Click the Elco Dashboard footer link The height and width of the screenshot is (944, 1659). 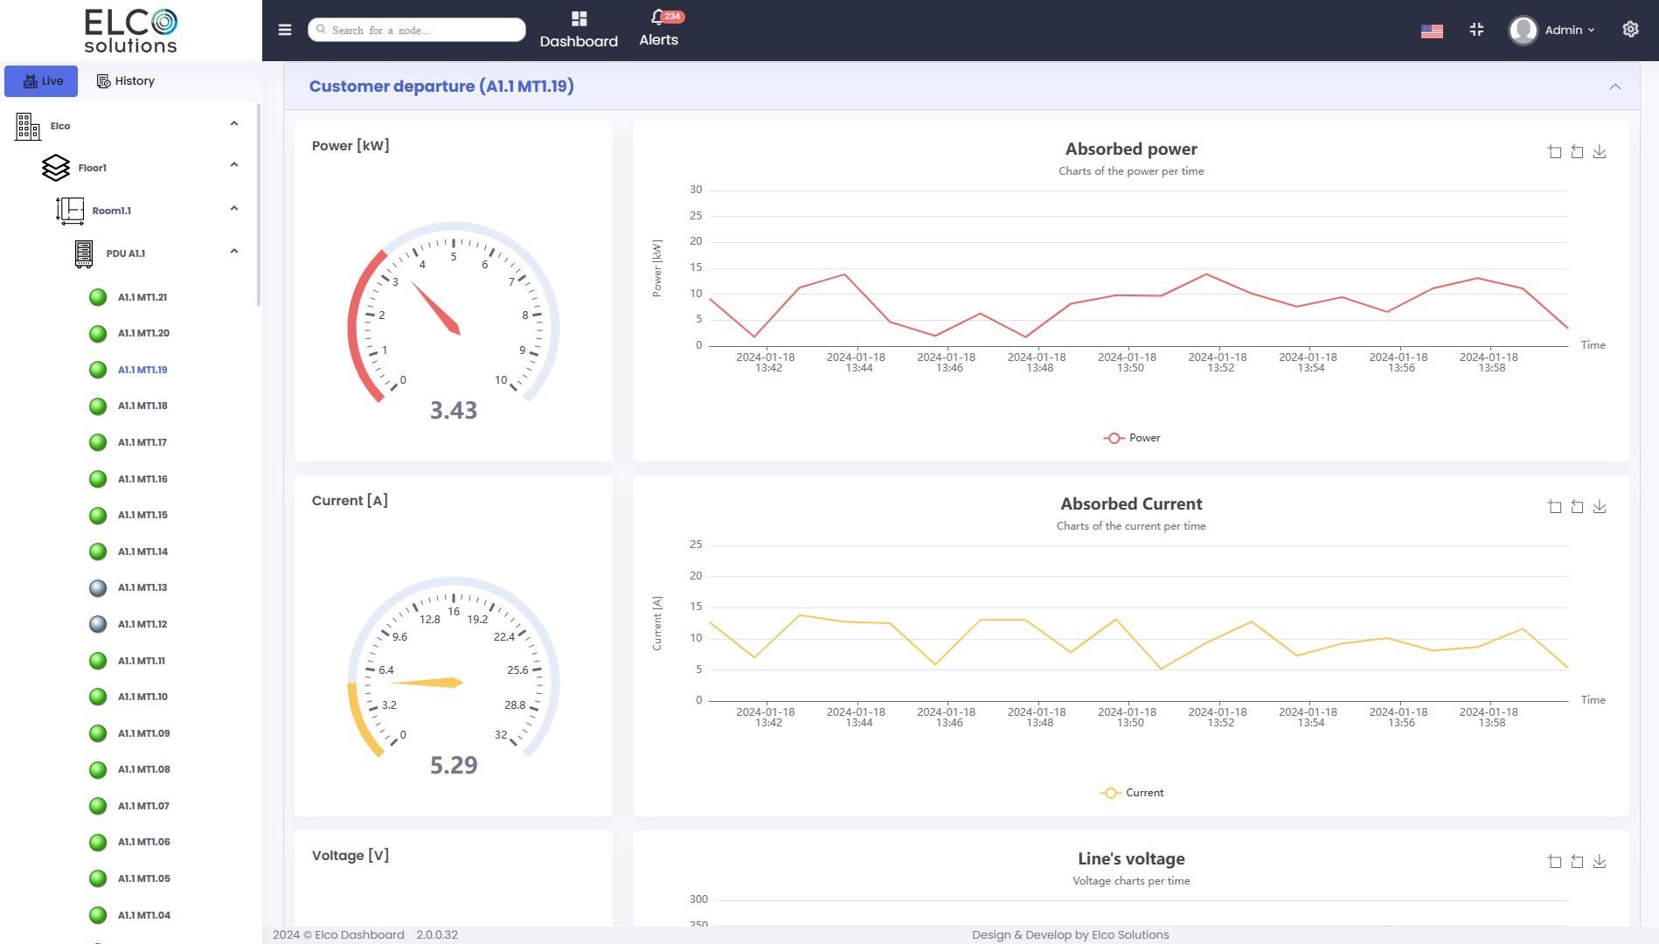coord(357,934)
